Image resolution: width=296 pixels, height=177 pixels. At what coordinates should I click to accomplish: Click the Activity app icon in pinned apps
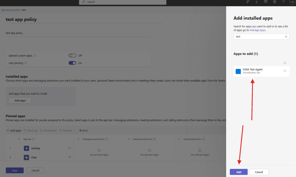26,148
